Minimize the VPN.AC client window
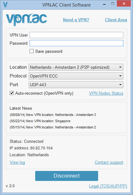 point(104,4)
